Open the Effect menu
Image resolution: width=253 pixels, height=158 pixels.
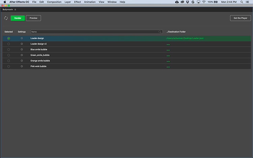tap(78, 2)
